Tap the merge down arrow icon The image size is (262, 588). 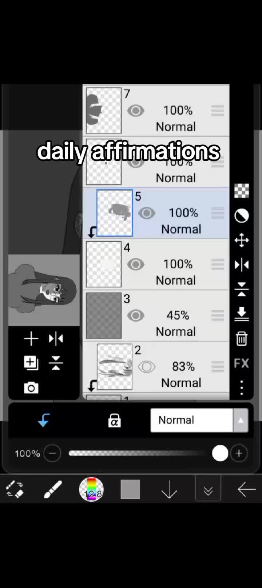(x=242, y=314)
